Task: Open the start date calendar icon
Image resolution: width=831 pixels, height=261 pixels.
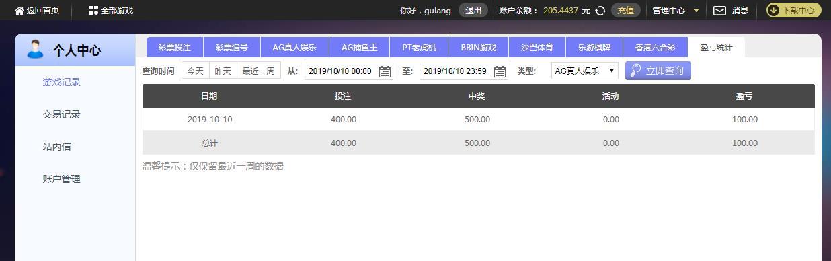Action: click(x=385, y=71)
